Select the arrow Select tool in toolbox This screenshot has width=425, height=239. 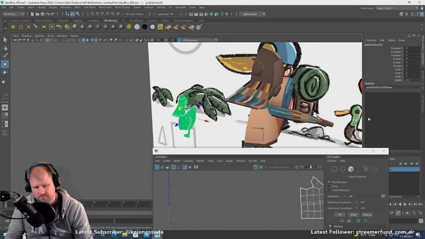tap(5, 40)
